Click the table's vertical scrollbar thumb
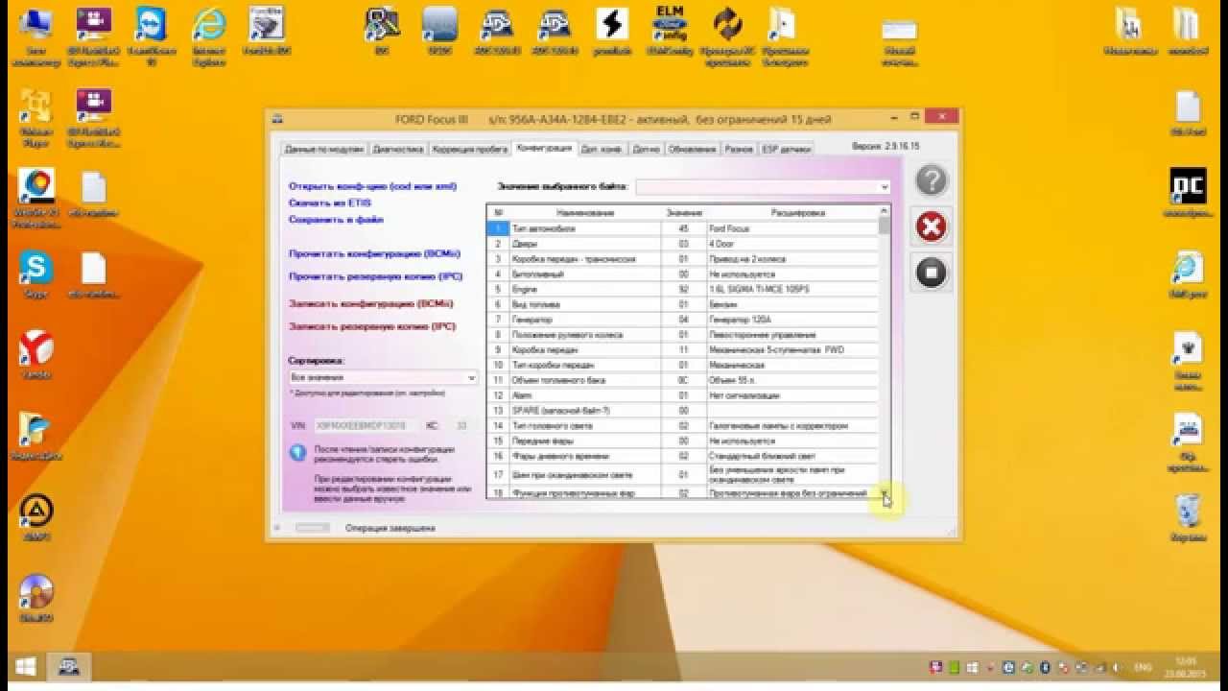 coord(885,226)
